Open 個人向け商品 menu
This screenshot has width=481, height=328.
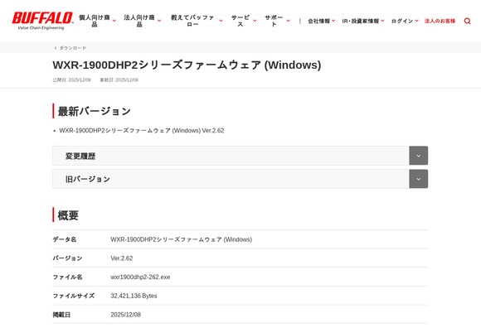tap(97, 21)
